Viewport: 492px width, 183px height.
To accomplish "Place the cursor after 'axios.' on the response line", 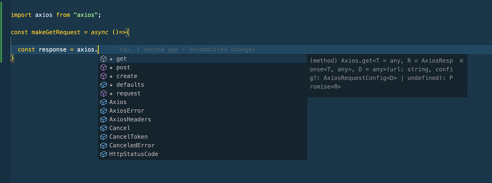I will tap(98, 50).
